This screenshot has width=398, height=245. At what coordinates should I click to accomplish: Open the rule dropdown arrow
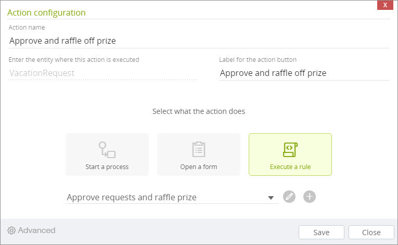271,198
